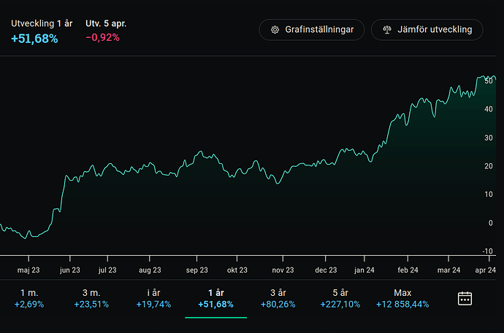504x333 pixels.
Task: Switch to the 3 m. period
Action: pos(91,298)
